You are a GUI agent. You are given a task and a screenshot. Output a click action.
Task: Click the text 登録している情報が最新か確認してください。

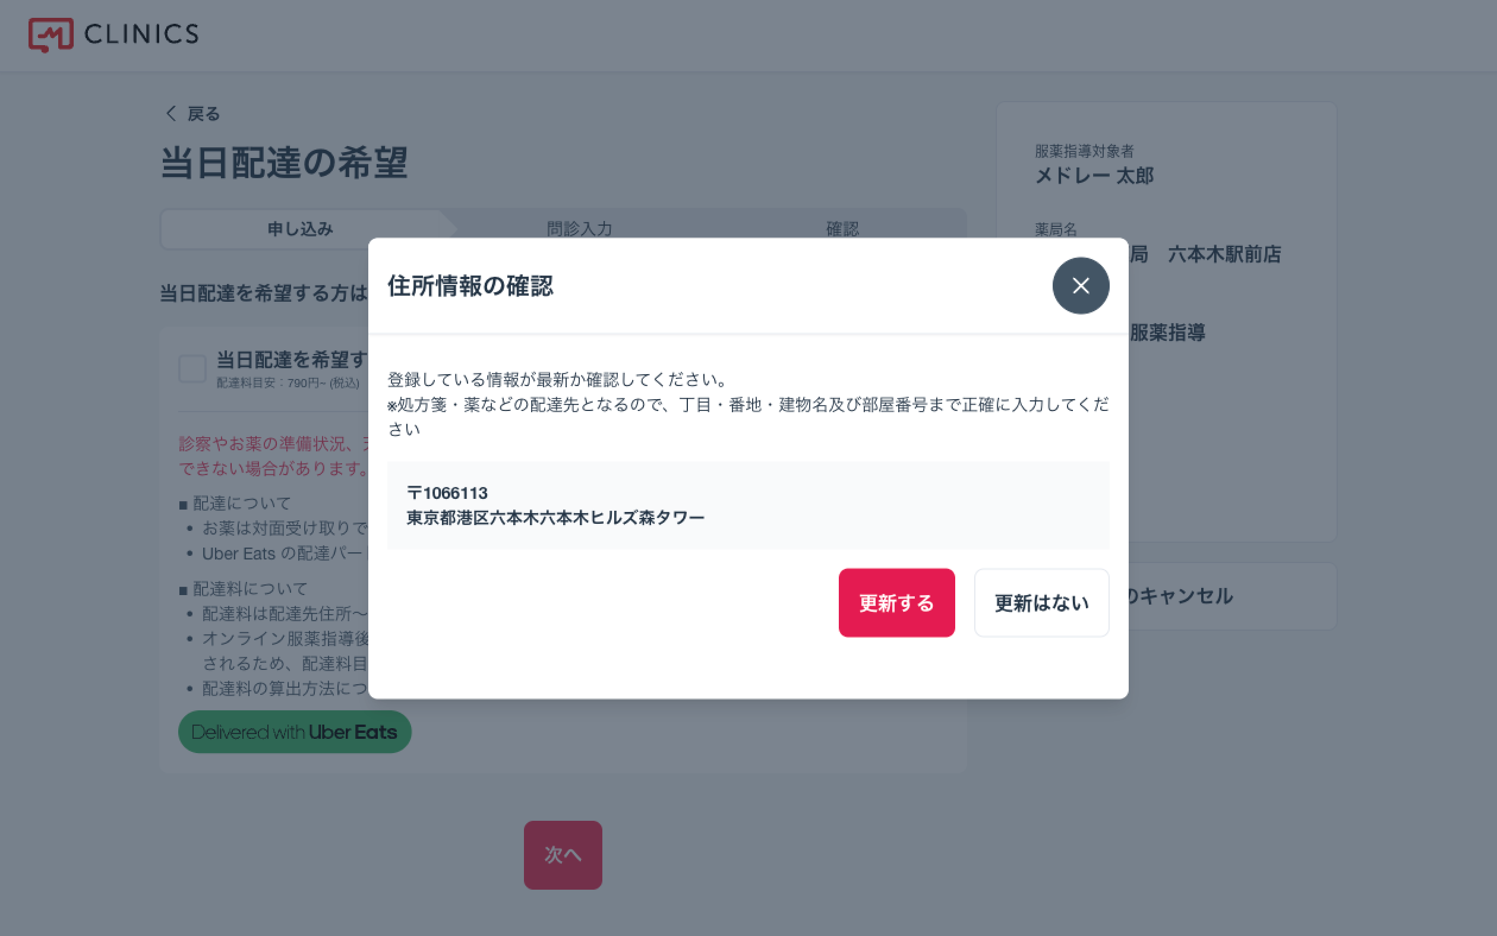(557, 379)
